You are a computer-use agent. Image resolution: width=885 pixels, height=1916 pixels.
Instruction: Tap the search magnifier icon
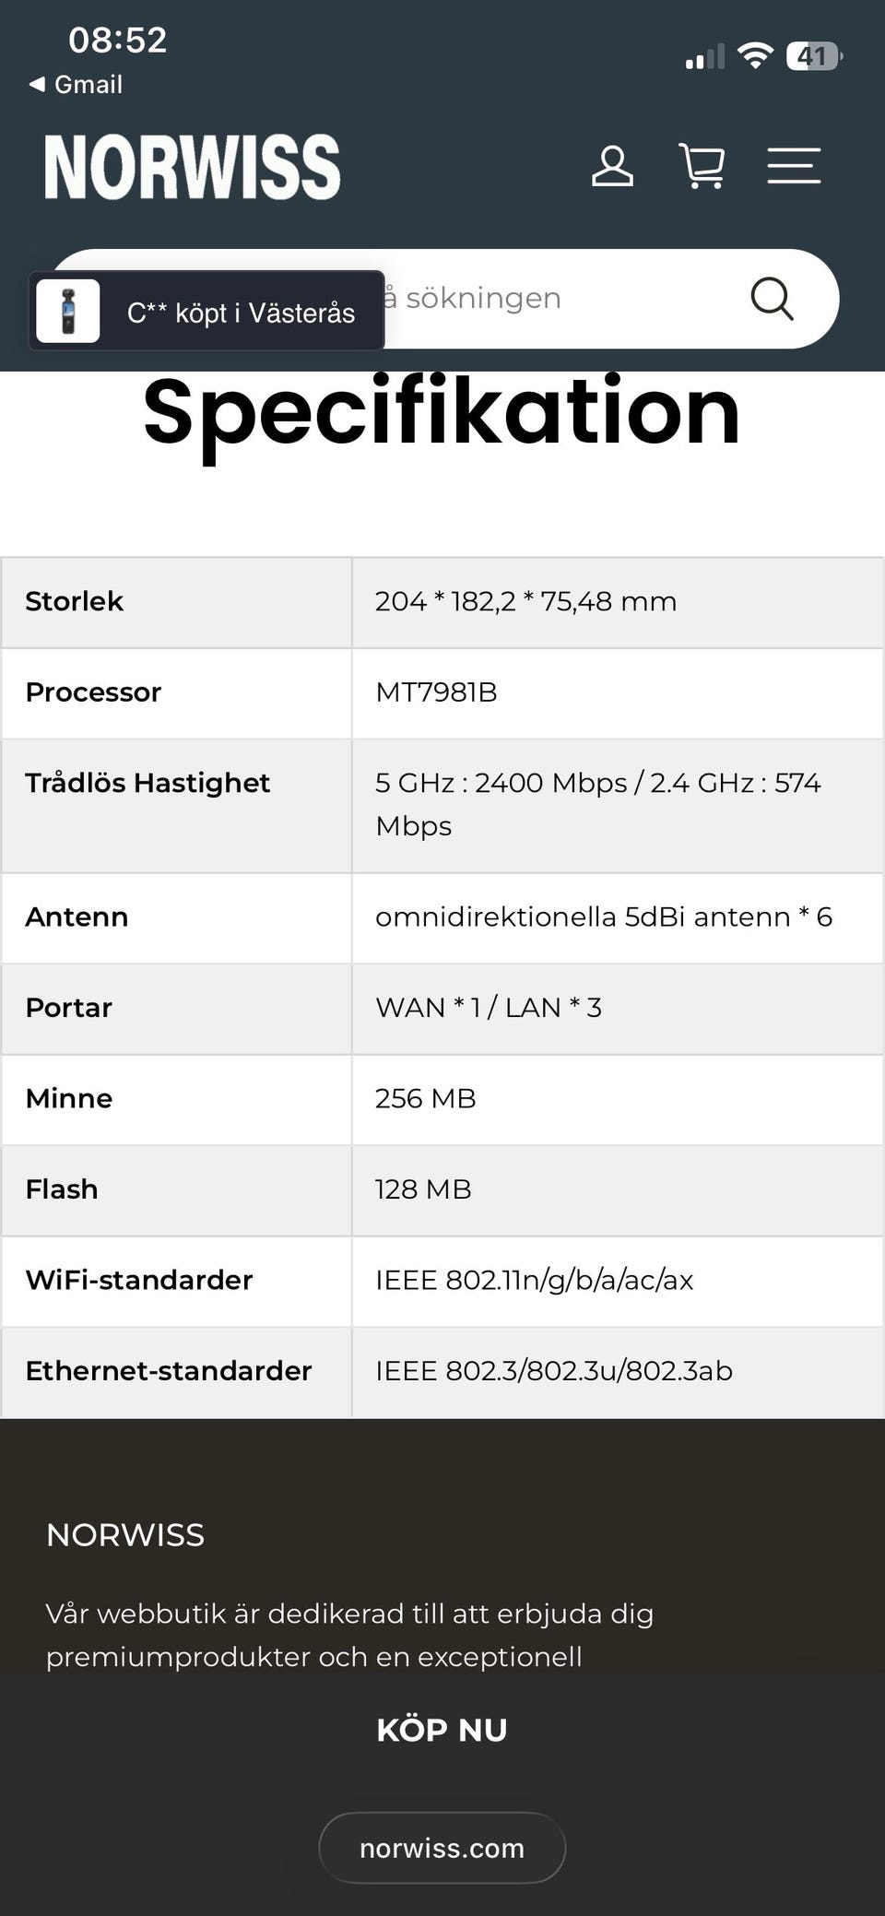point(772,298)
